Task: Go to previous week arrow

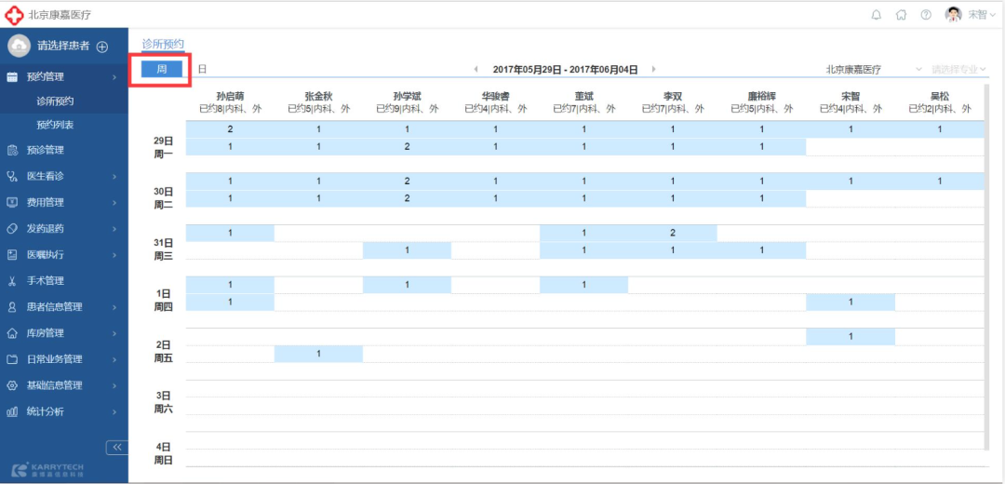Action: pyautogui.click(x=476, y=70)
